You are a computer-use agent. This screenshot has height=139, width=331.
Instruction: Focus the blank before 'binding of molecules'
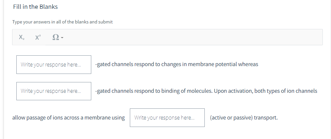(54, 91)
